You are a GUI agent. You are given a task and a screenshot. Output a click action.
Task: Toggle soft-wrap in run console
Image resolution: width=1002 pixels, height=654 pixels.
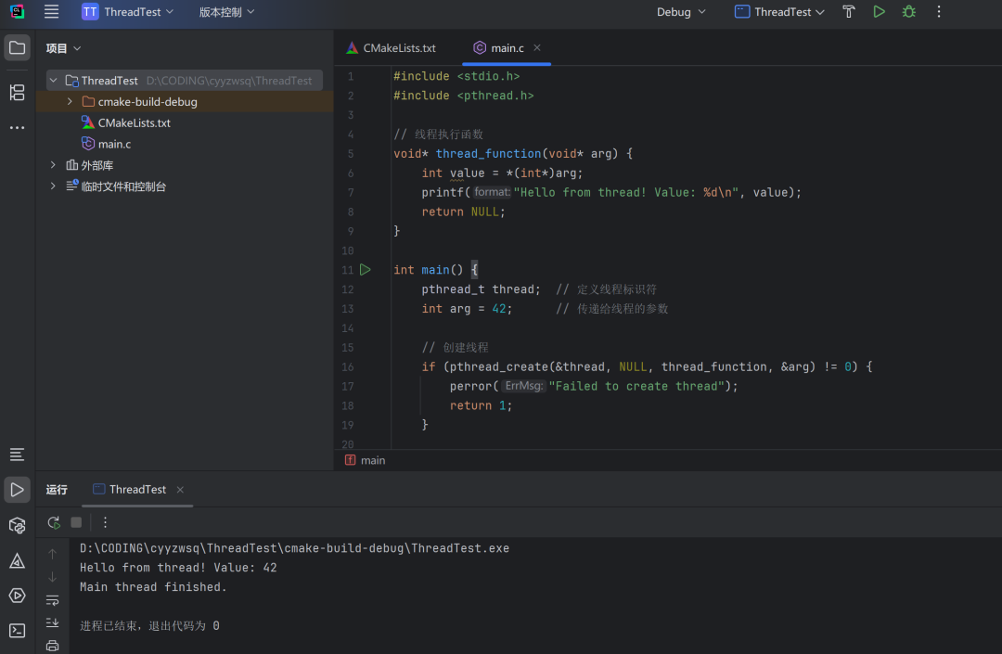point(53,600)
